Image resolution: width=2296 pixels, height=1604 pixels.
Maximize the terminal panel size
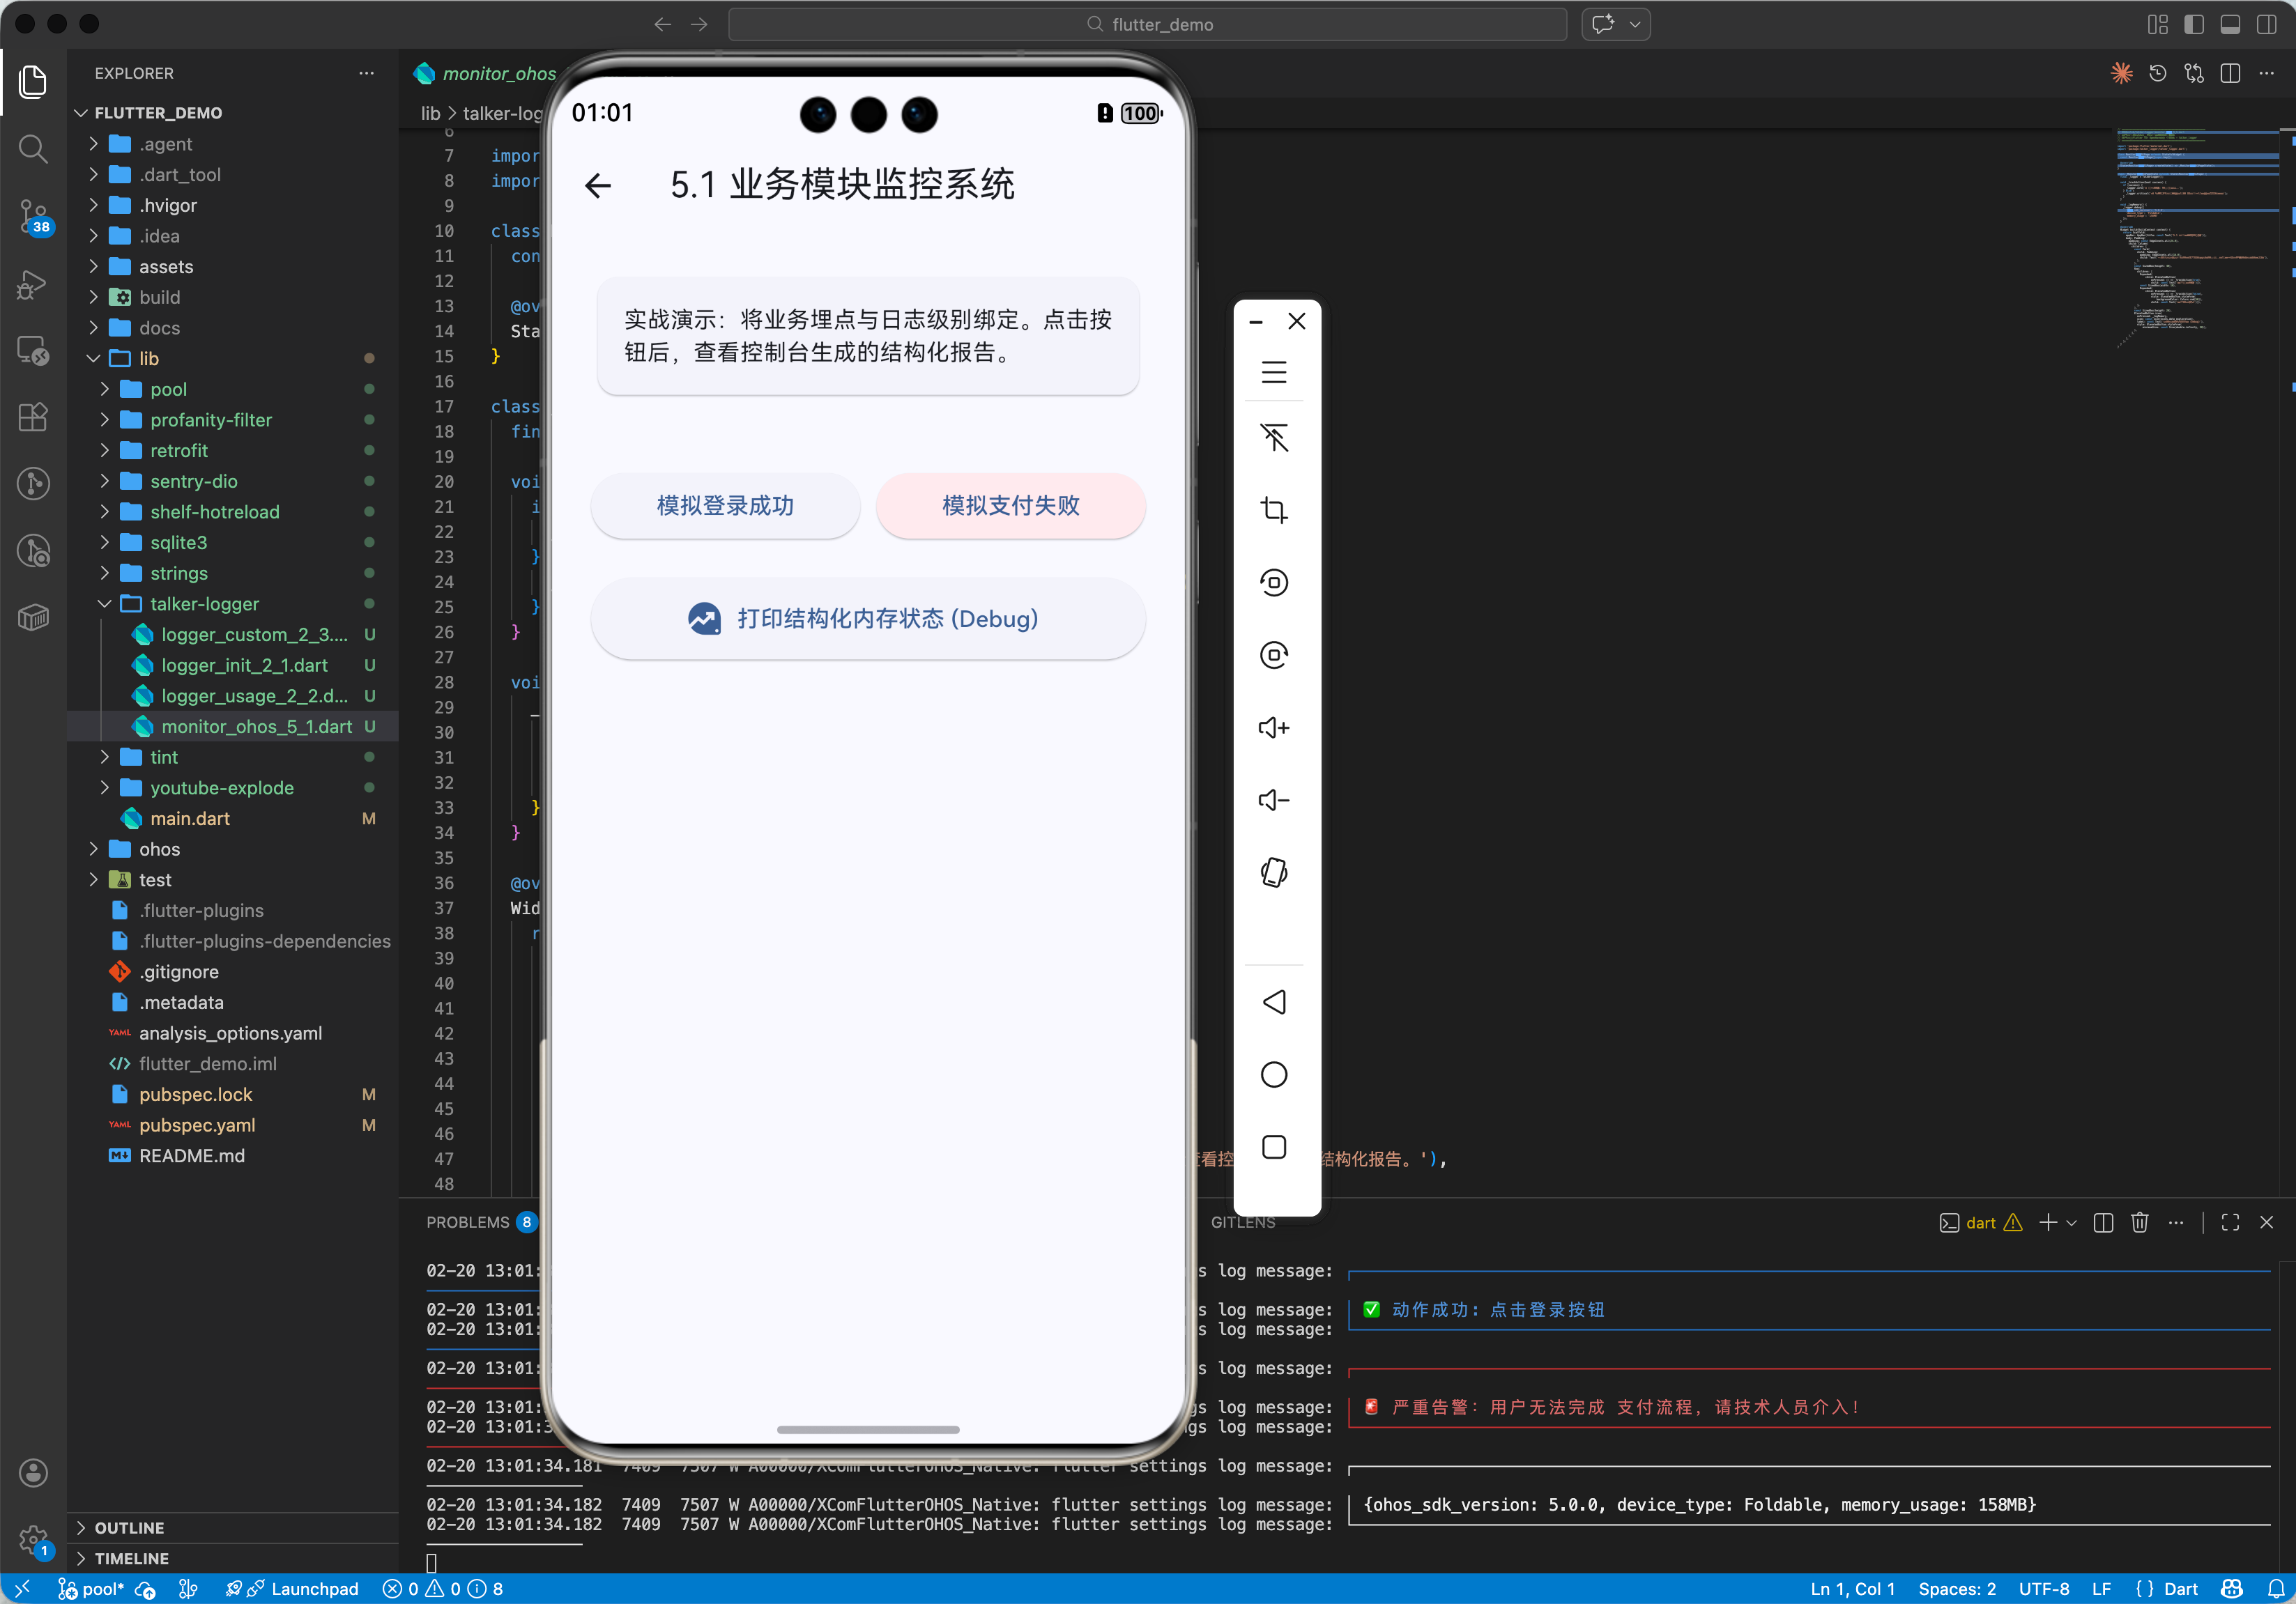coord(2230,1222)
